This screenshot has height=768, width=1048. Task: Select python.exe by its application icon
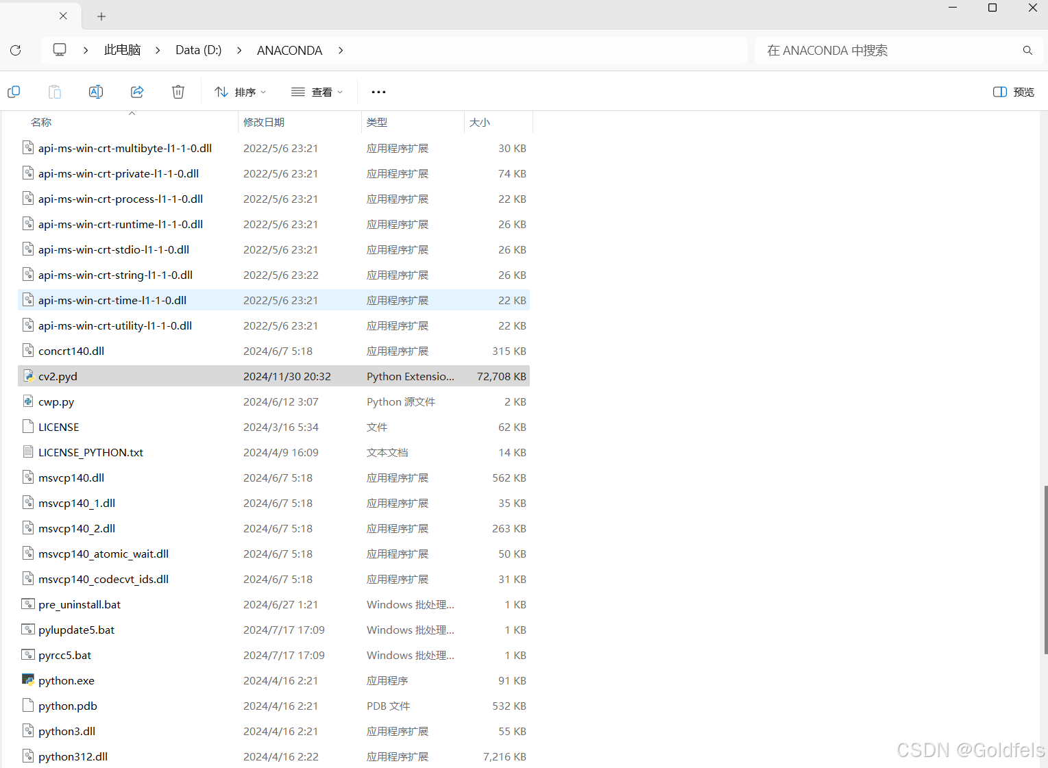(28, 680)
